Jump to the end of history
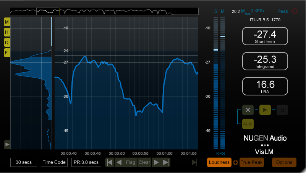The image size is (306, 173). (x=166, y=162)
